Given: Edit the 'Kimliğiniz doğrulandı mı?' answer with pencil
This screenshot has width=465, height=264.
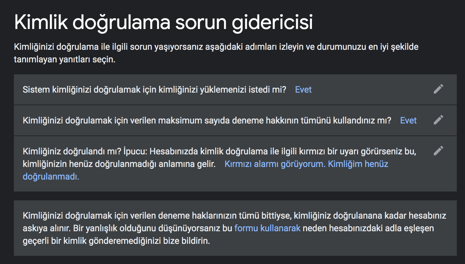Looking at the screenshot, I should tap(439, 151).
